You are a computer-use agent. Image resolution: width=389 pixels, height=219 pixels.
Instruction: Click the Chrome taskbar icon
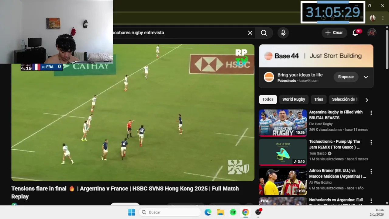[x=246, y=212]
